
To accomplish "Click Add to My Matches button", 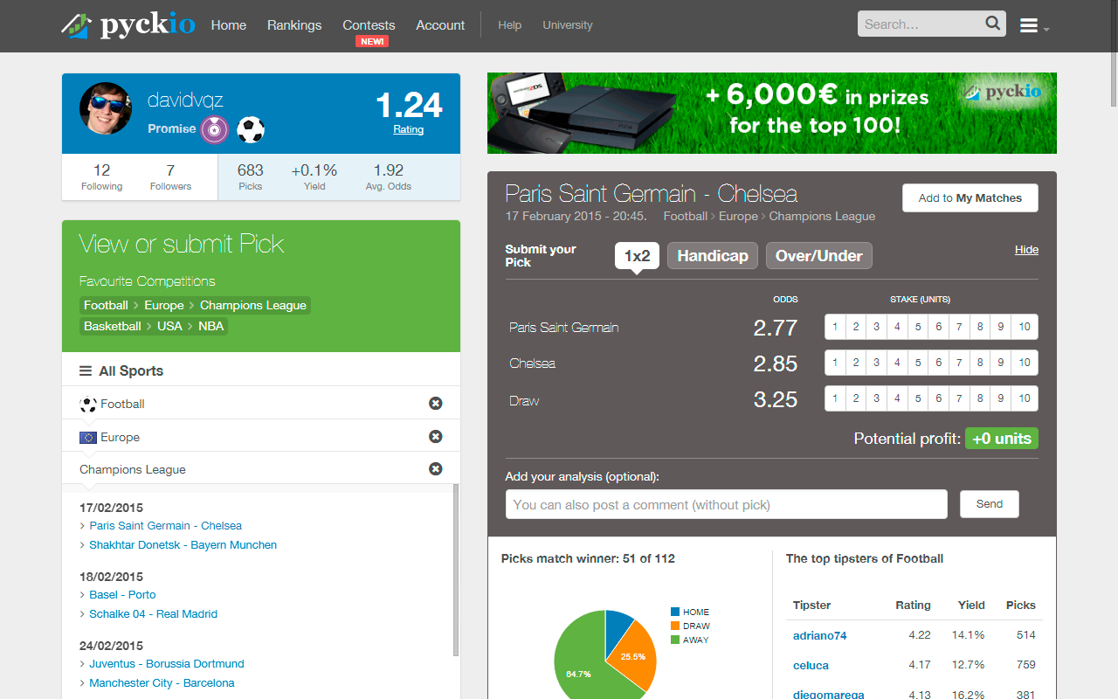I will coord(970,198).
